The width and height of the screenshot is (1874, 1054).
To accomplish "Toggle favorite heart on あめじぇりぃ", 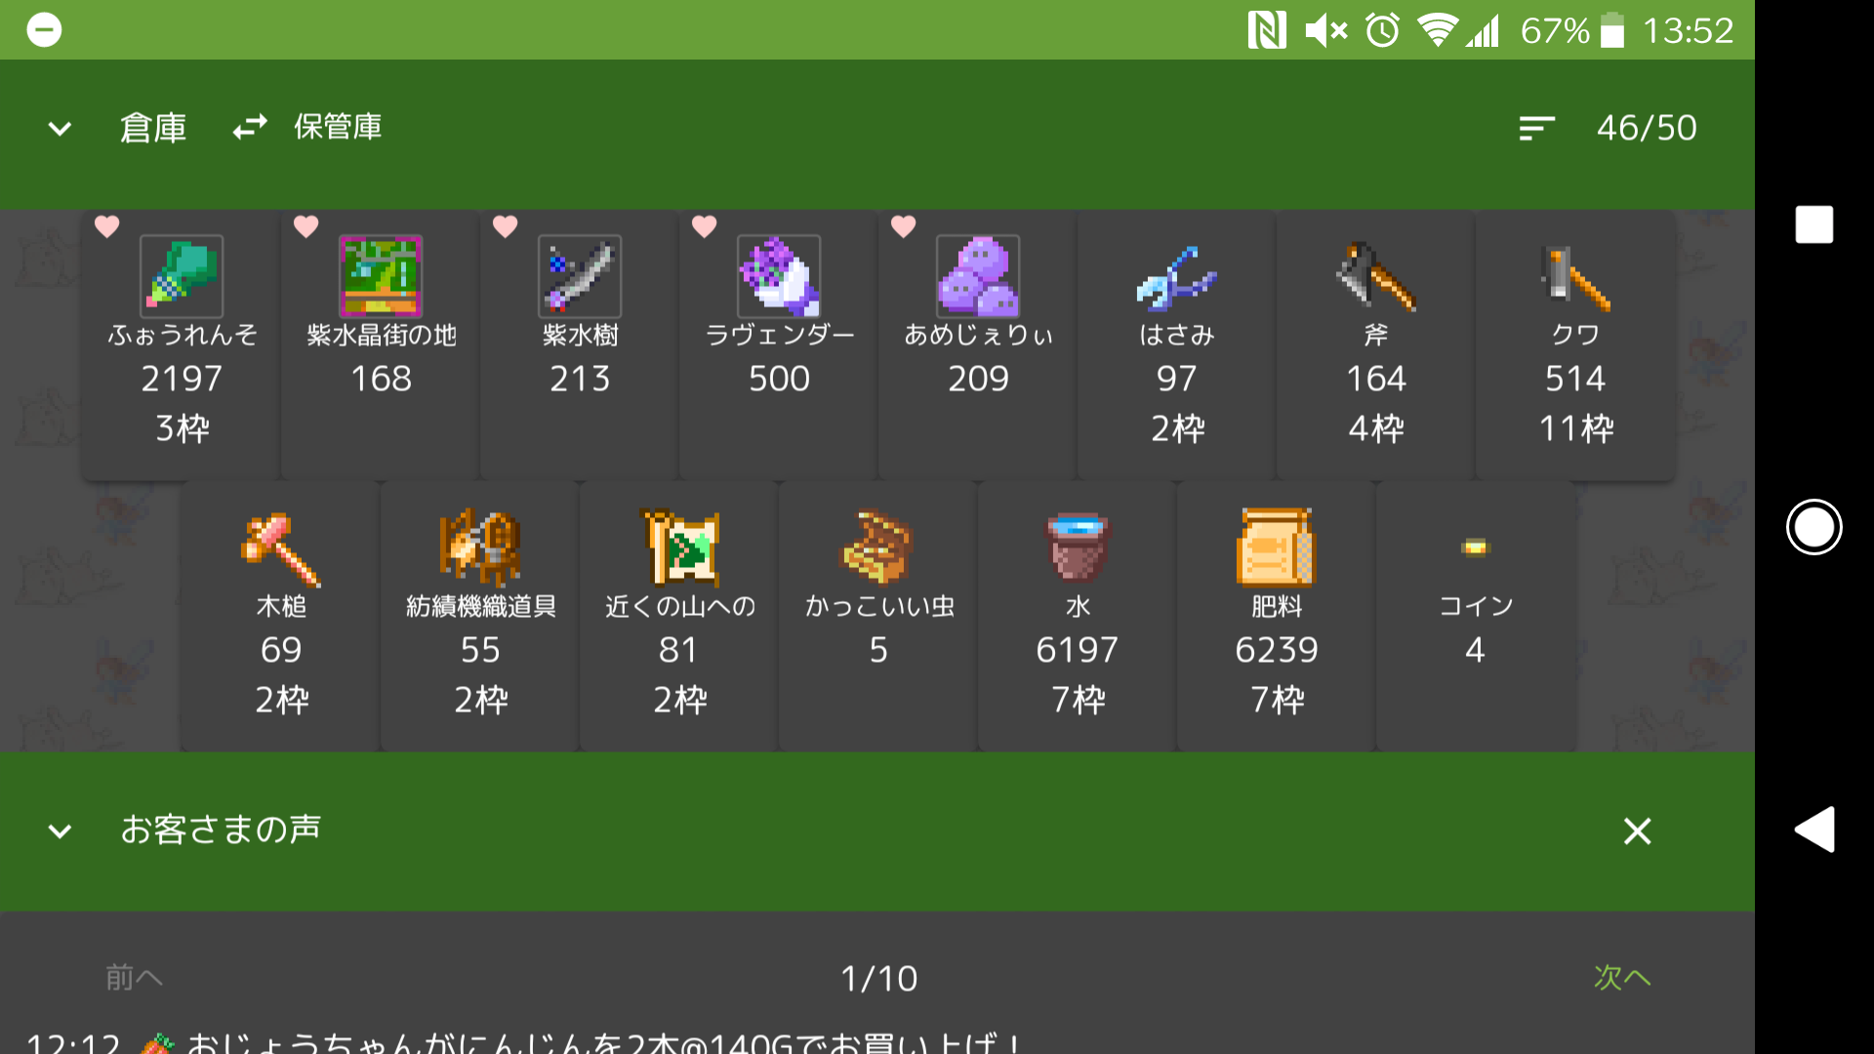I will click(904, 226).
